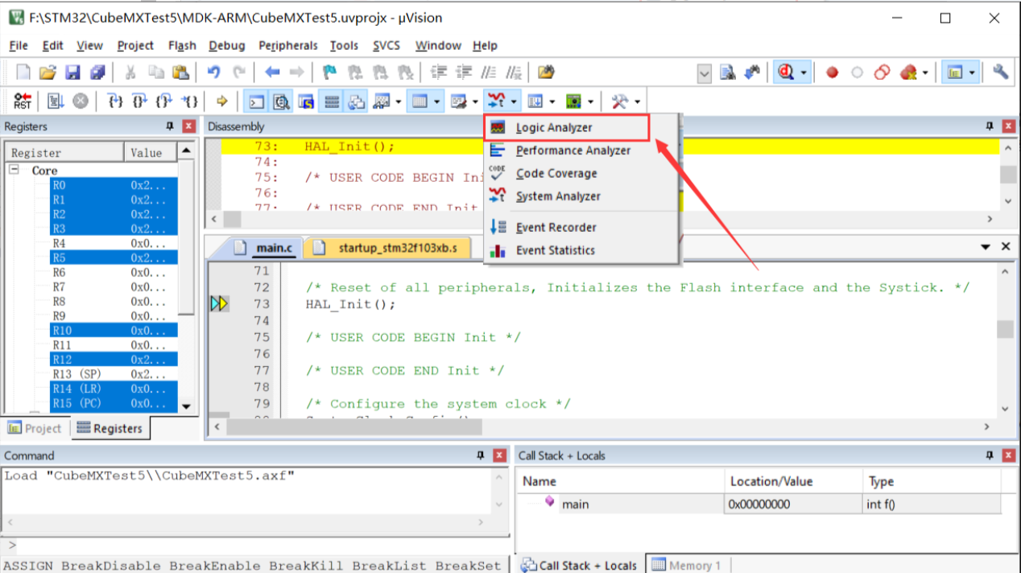The height and width of the screenshot is (573, 1021).
Task: Save the current file using the floppy icon
Action: point(72,72)
